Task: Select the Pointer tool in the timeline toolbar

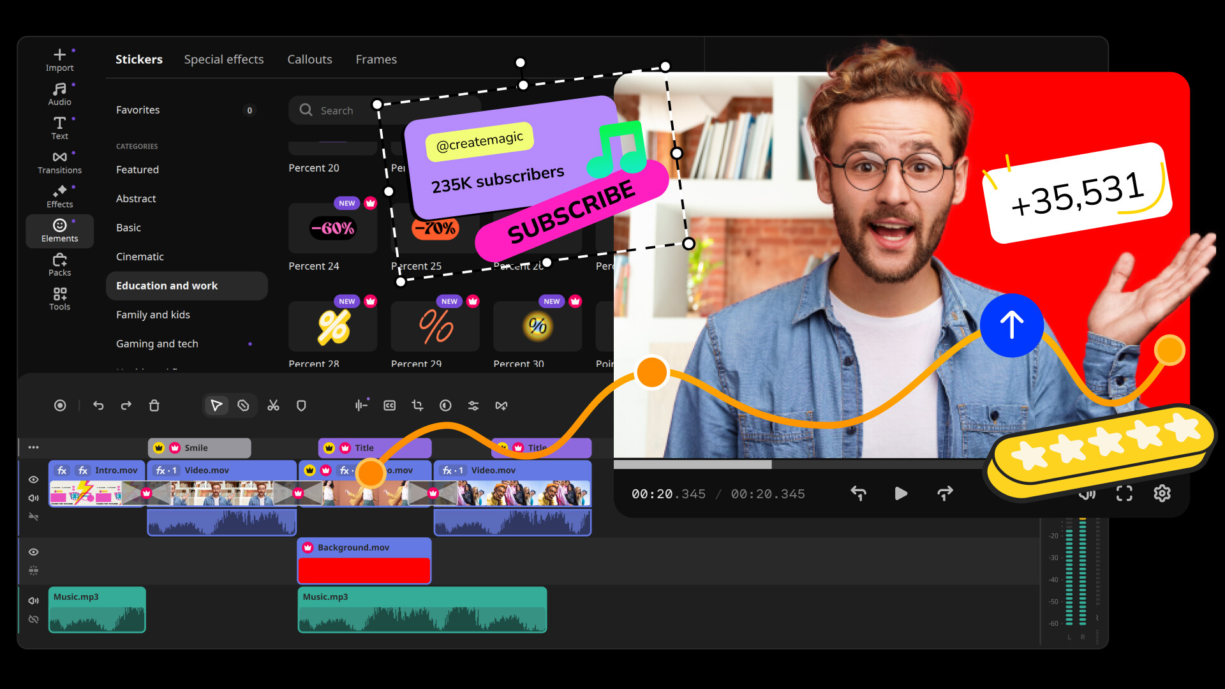Action: pyautogui.click(x=216, y=405)
